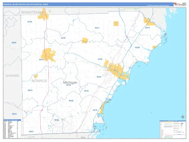Click ZIP code 48133 label
This screenshot has height=142, width=189.
point(95,110)
